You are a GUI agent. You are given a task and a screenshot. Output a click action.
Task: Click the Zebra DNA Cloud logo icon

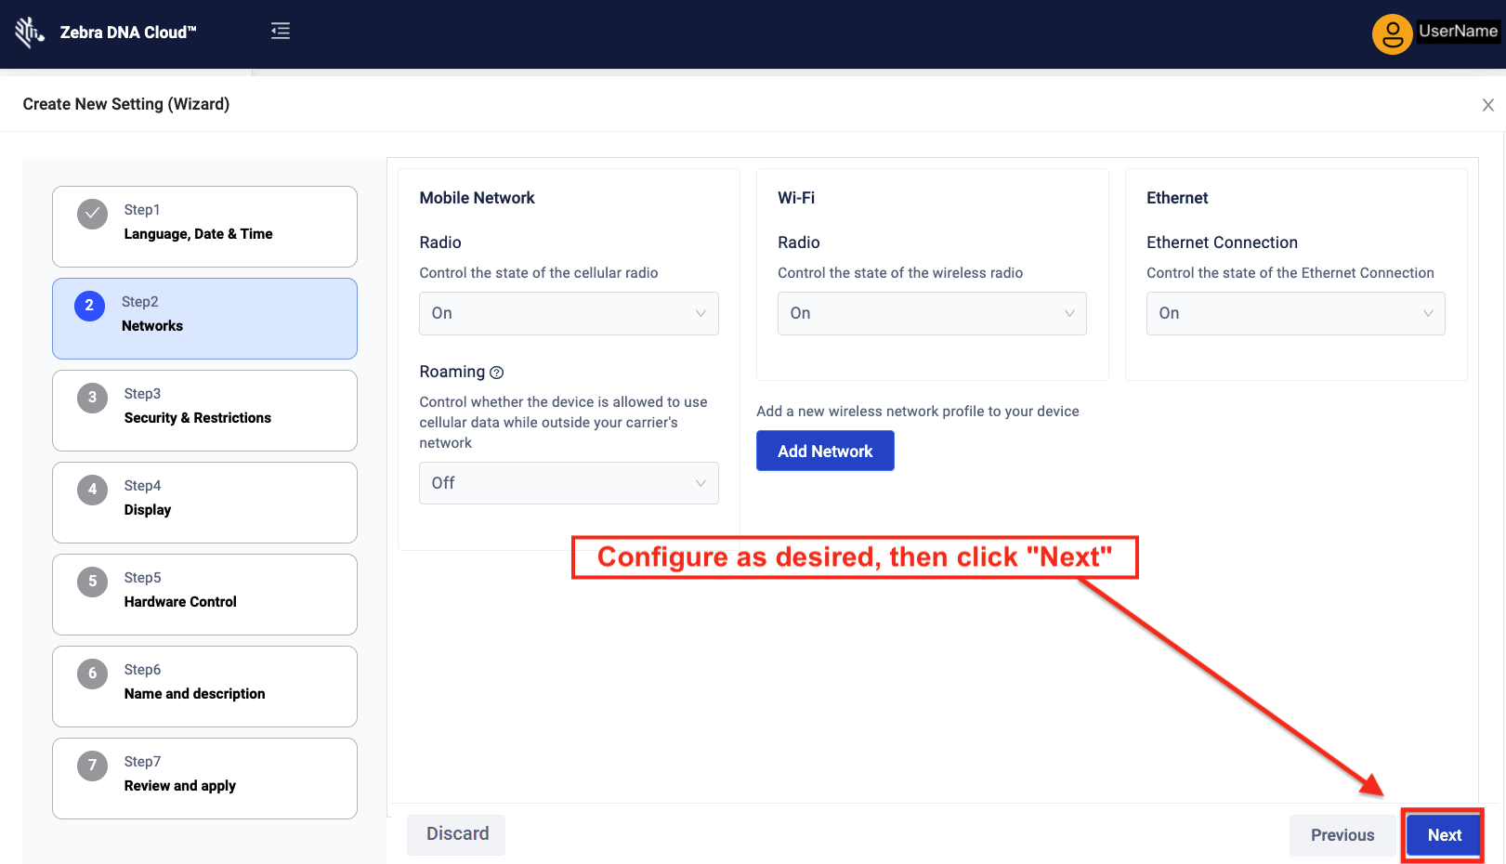point(29,33)
